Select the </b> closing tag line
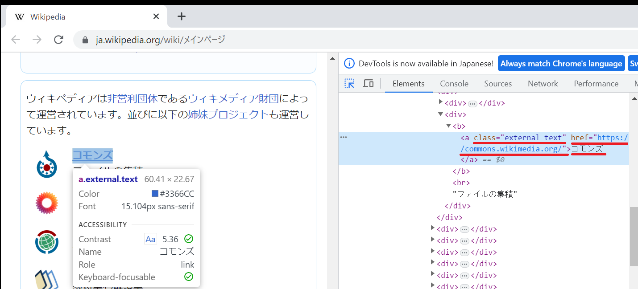The height and width of the screenshot is (289, 638). click(x=461, y=171)
